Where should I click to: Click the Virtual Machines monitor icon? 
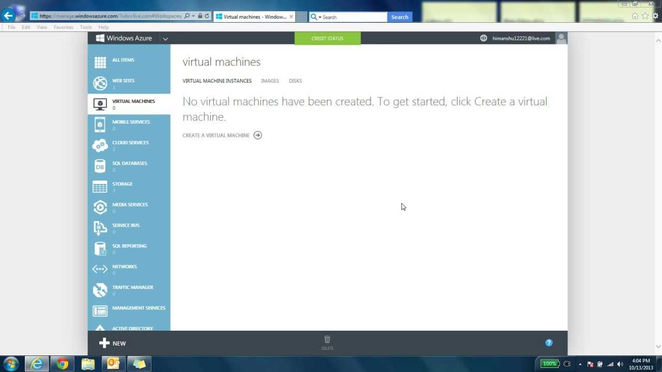(100, 104)
